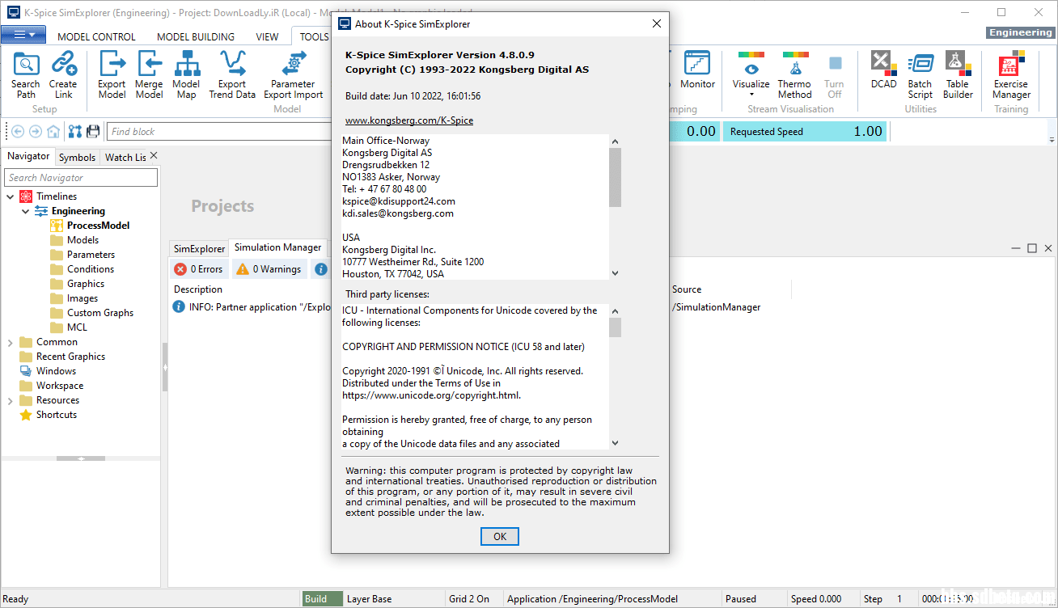
Task: Toggle Grid 2 On in status bar
Action: tap(469, 599)
